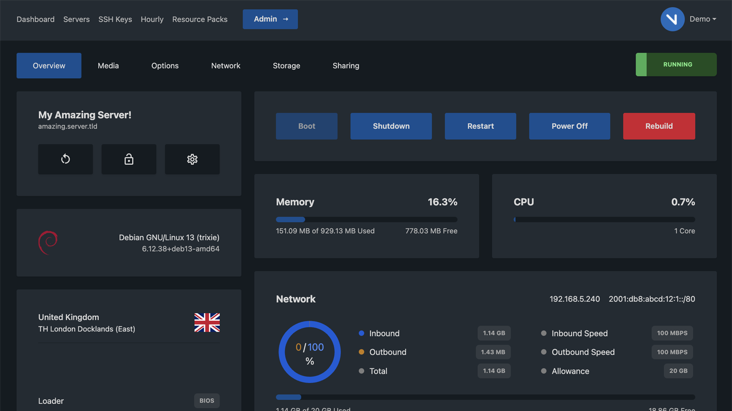Open the Demo account dropdown
This screenshot has width=732, height=411.
(703, 19)
